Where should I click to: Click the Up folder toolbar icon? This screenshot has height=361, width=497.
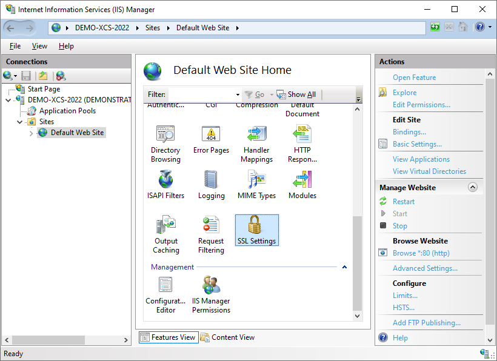43,76
